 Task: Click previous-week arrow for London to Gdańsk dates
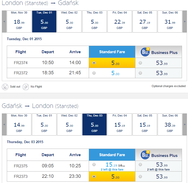(4, 21)
